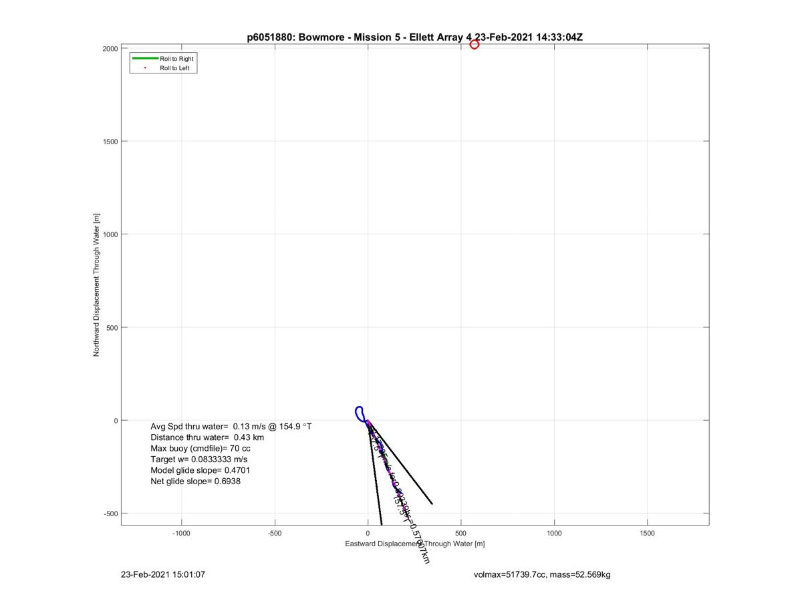Viewport: 802px width, 591px height.
Task: Click the y-axis tick label -500
Action: pos(110,514)
